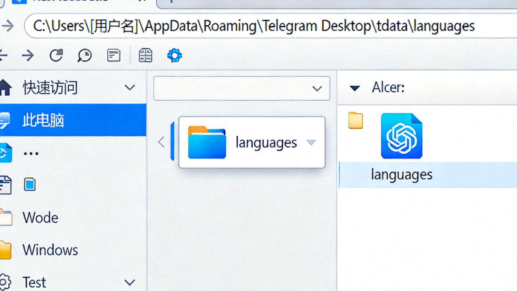The image size is (517, 291).
Task: Expand the 快速访问 chevron
Action: (x=130, y=88)
